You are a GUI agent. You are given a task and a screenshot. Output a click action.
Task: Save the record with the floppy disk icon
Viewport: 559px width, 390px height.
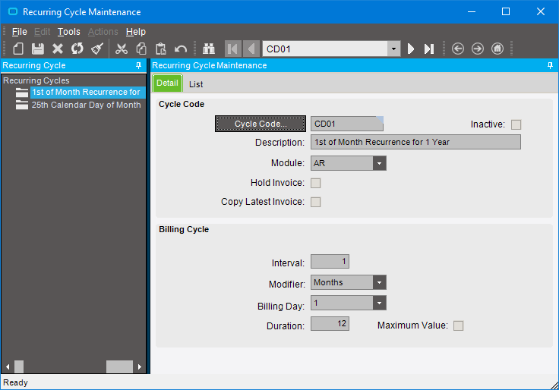[x=37, y=49]
